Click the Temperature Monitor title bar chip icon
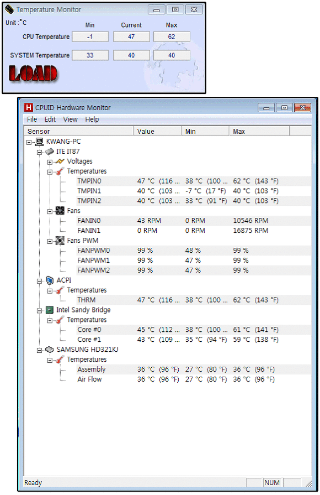 (9, 9)
